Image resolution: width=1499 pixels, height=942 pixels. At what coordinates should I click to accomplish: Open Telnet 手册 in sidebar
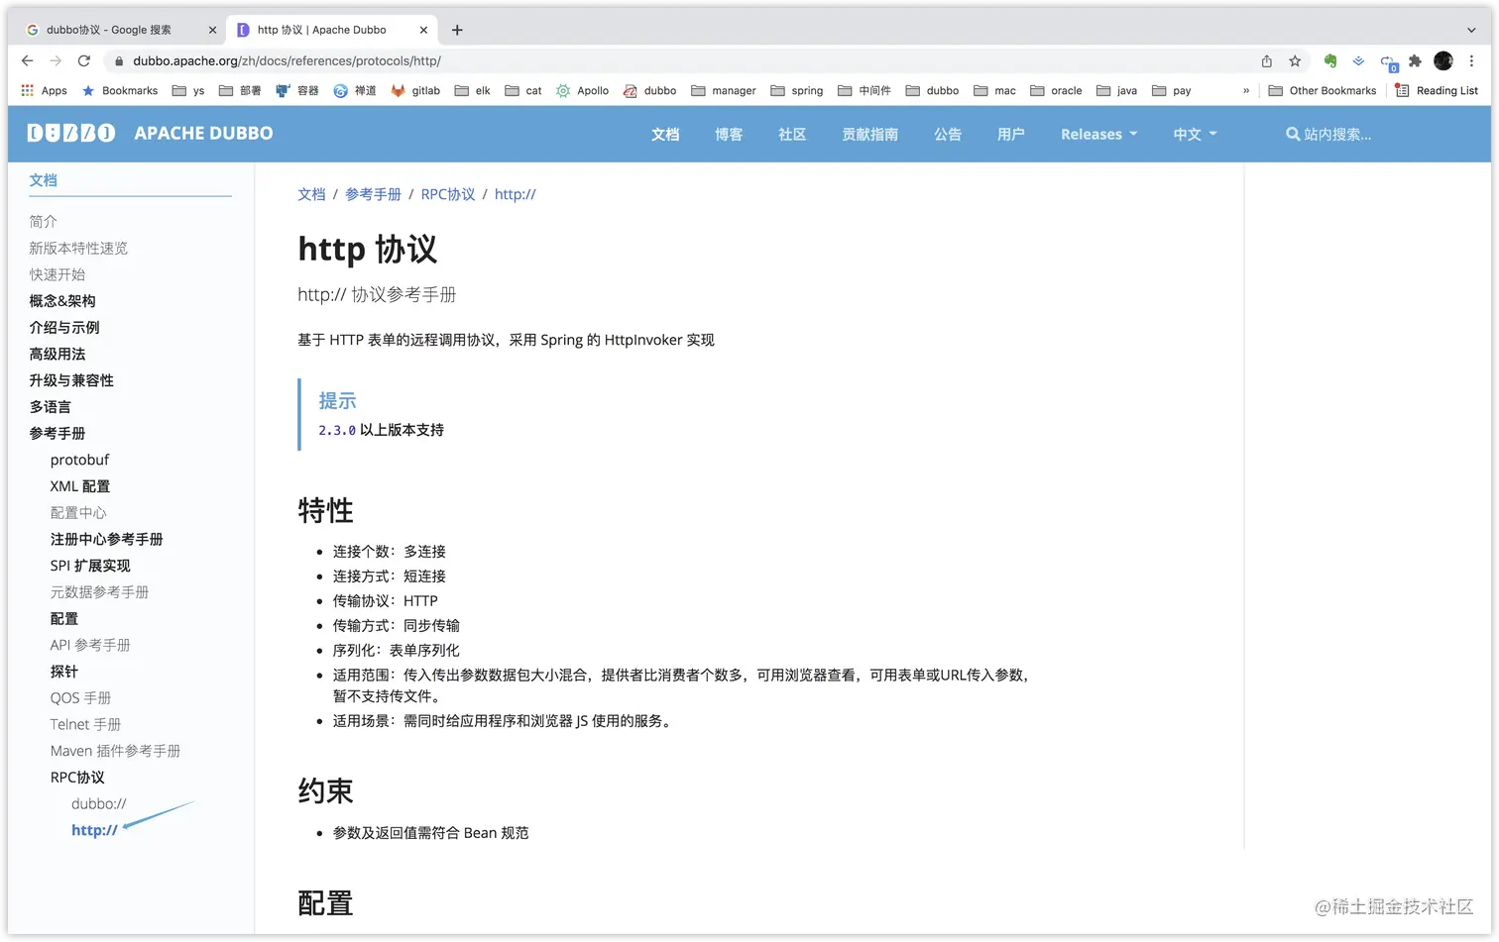[x=85, y=724]
